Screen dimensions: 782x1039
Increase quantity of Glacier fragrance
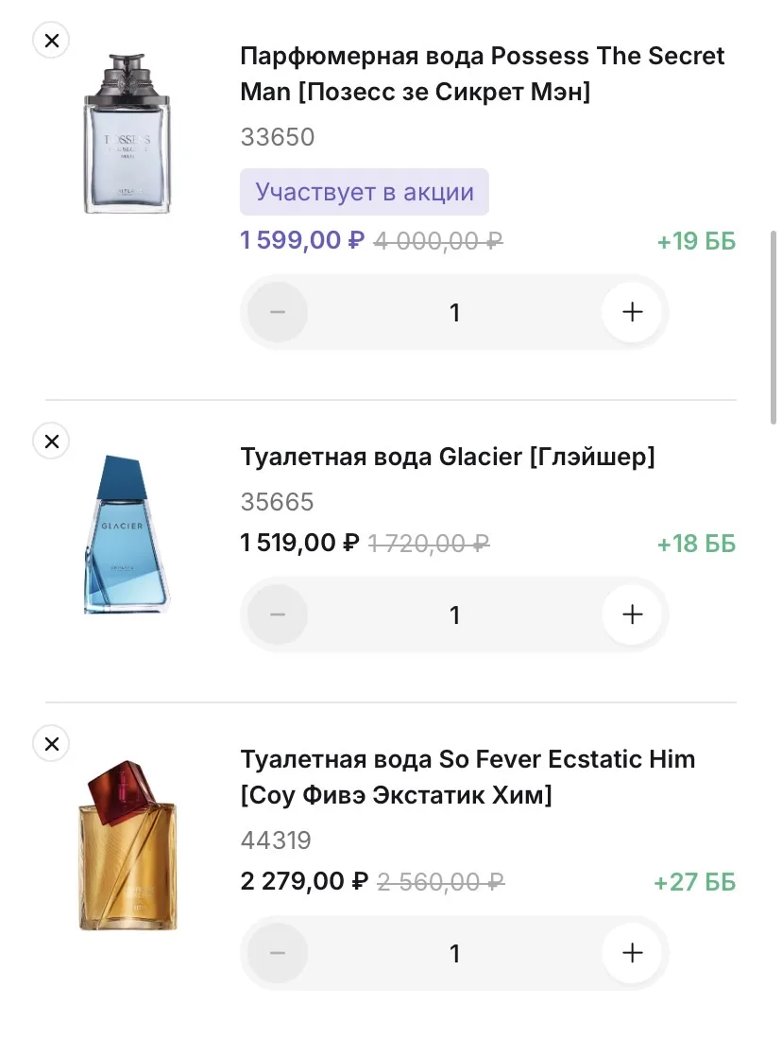(x=632, y=615)
